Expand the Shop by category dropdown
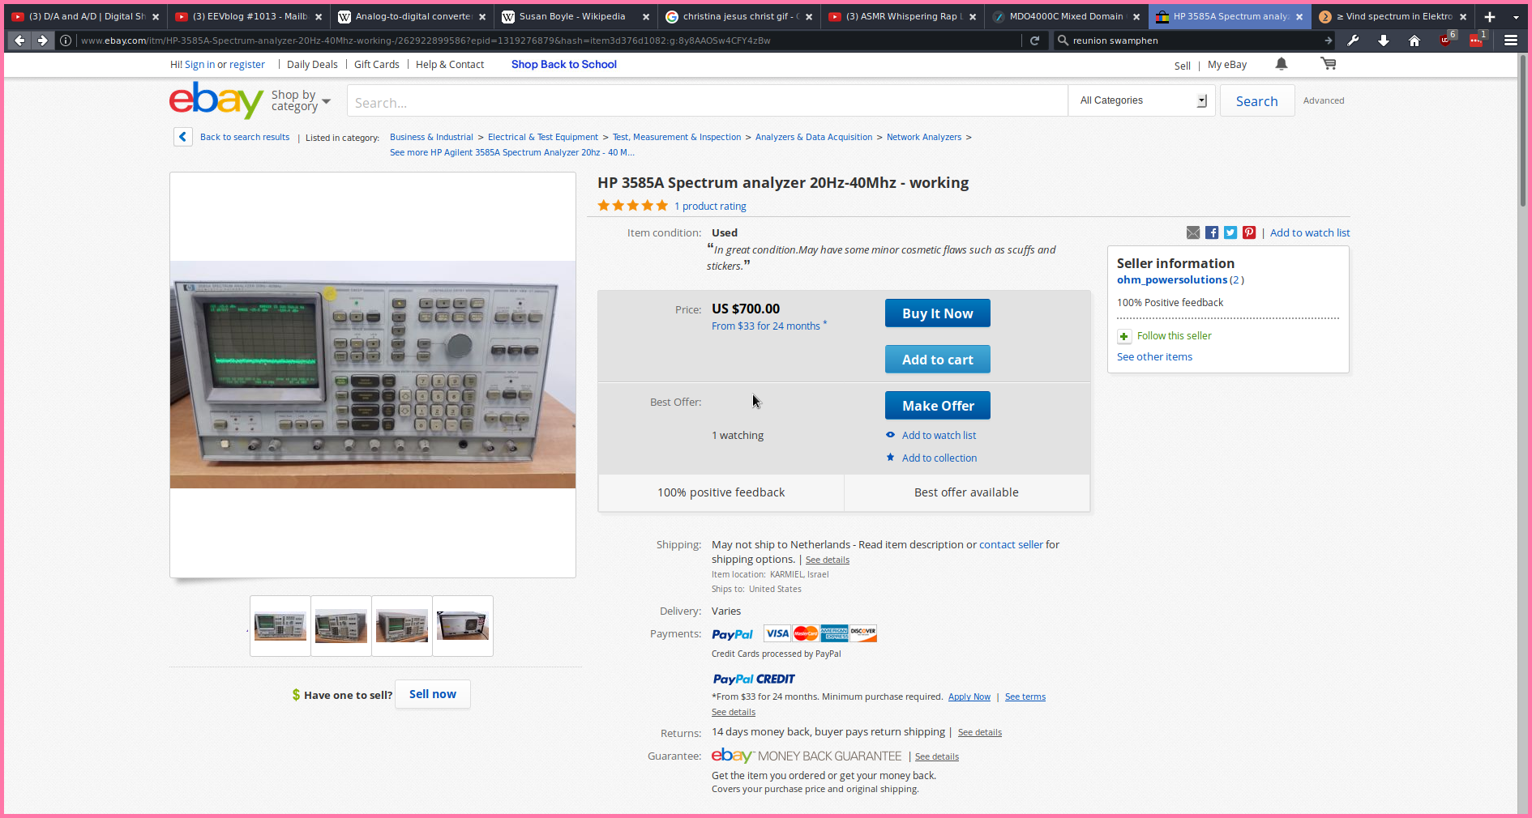The image size is (1532, 818). point(301,101)
